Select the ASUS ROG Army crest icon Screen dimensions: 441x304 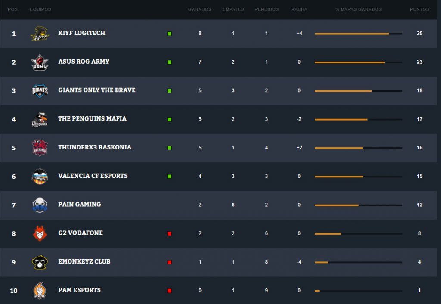[40, 62]
